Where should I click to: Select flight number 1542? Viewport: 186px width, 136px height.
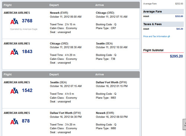pyautogui.click(x=27, y=90)
